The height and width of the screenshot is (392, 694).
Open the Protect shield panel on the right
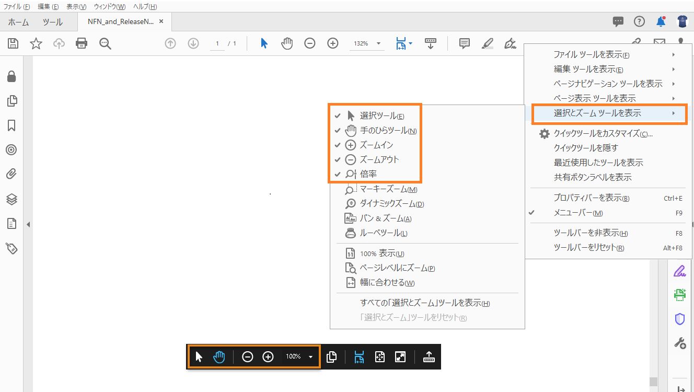[679, 319]
